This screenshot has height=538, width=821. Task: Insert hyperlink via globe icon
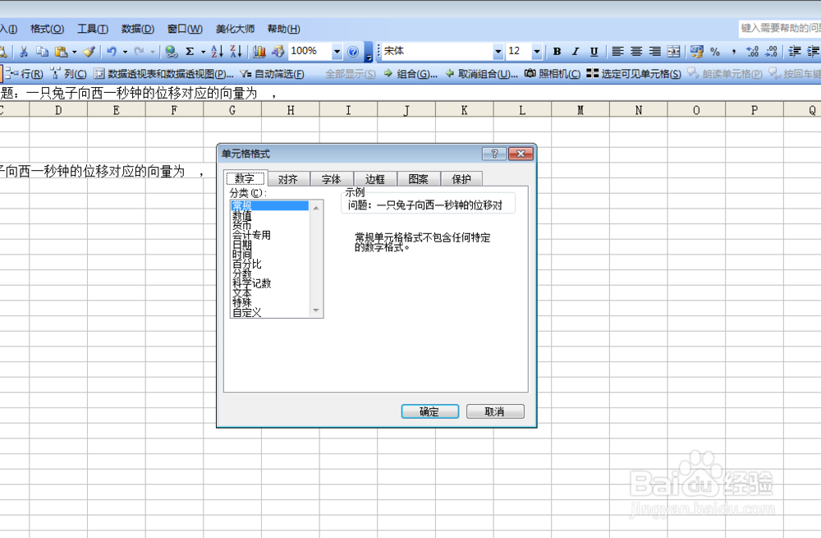172,52
